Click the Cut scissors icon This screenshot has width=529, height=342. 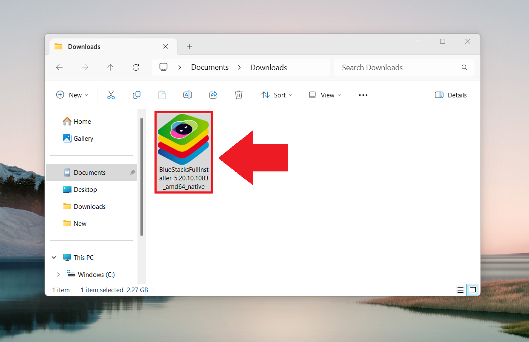tap(111, 95)
